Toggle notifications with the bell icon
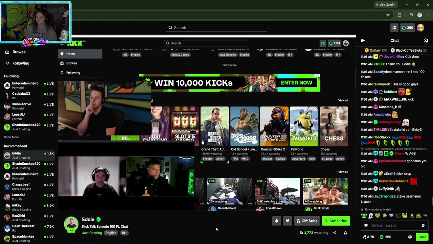The height and width of the screenshot is (244, 433). point(277,221)
